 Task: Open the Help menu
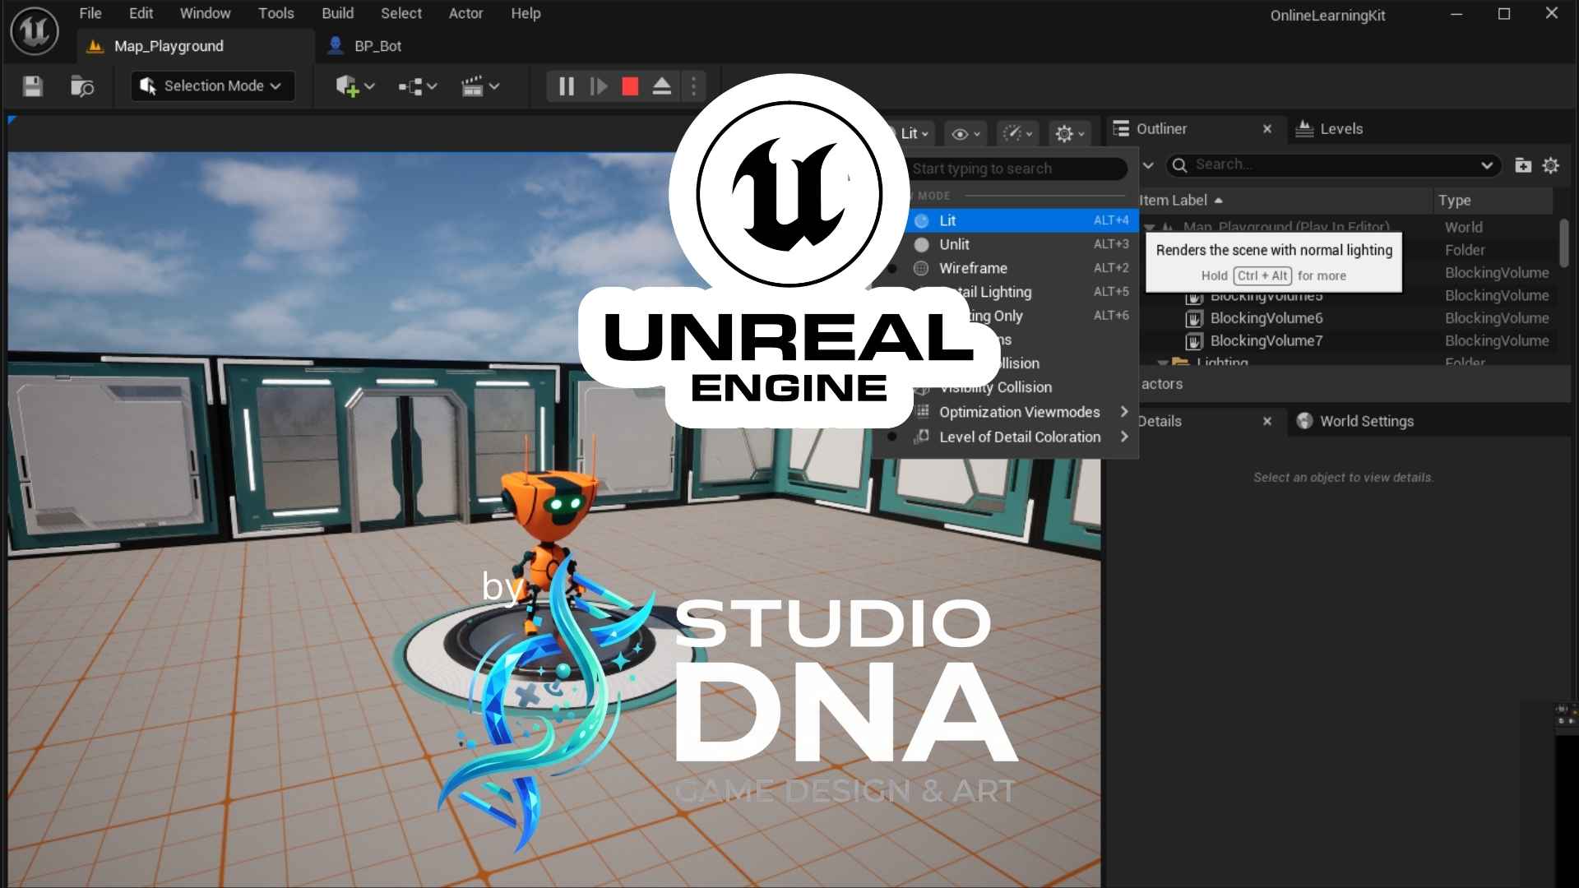coord(526,13)
